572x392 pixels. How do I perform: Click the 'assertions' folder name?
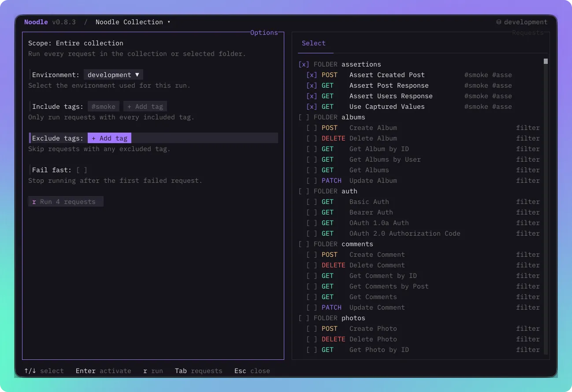click(x=361, y=64)
